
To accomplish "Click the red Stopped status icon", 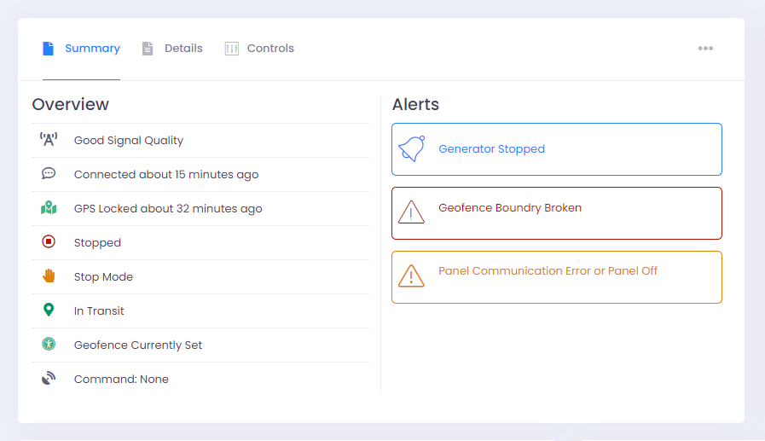I will [49, 242].
